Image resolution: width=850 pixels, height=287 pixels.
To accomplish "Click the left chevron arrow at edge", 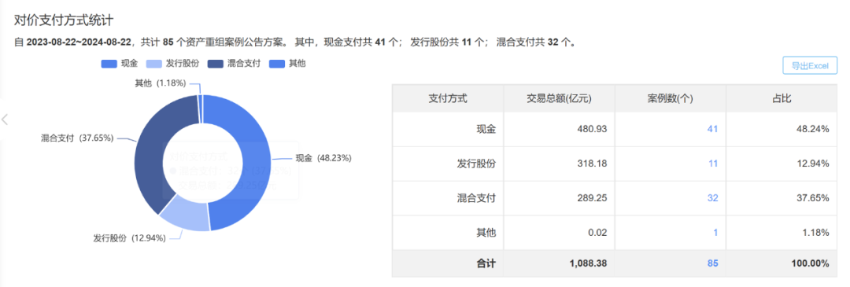I will pos(5,120).
